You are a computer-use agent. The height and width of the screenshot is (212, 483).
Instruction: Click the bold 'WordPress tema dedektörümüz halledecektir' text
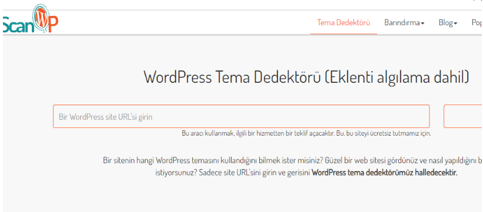tap(385, 173)
